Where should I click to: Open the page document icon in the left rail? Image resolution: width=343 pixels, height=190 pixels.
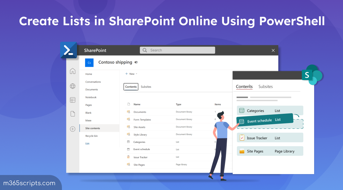point(73,114)
